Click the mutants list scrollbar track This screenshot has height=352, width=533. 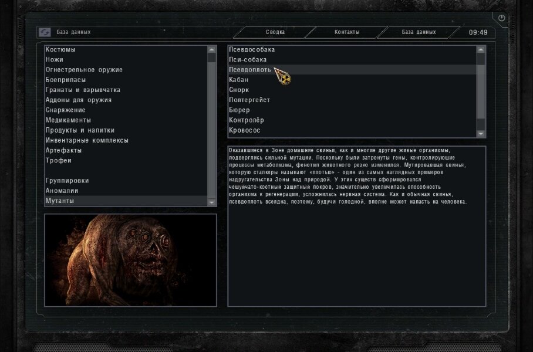coord(481,92)
